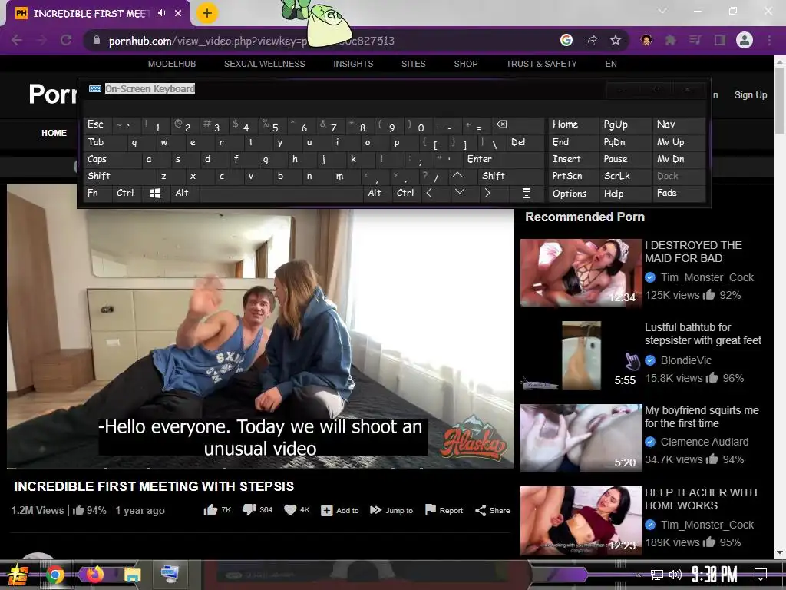Click the Share button under video

[493, 510]
